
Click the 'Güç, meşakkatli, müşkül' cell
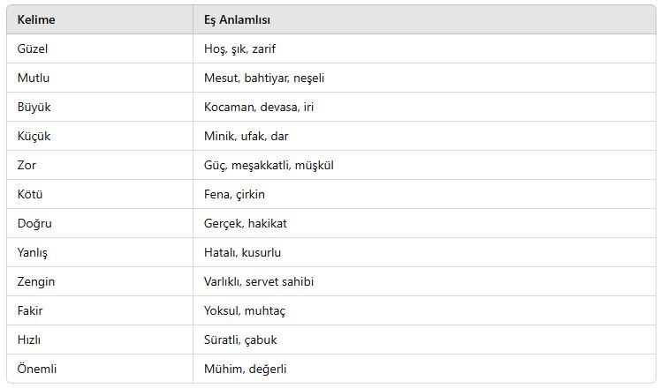424,165
